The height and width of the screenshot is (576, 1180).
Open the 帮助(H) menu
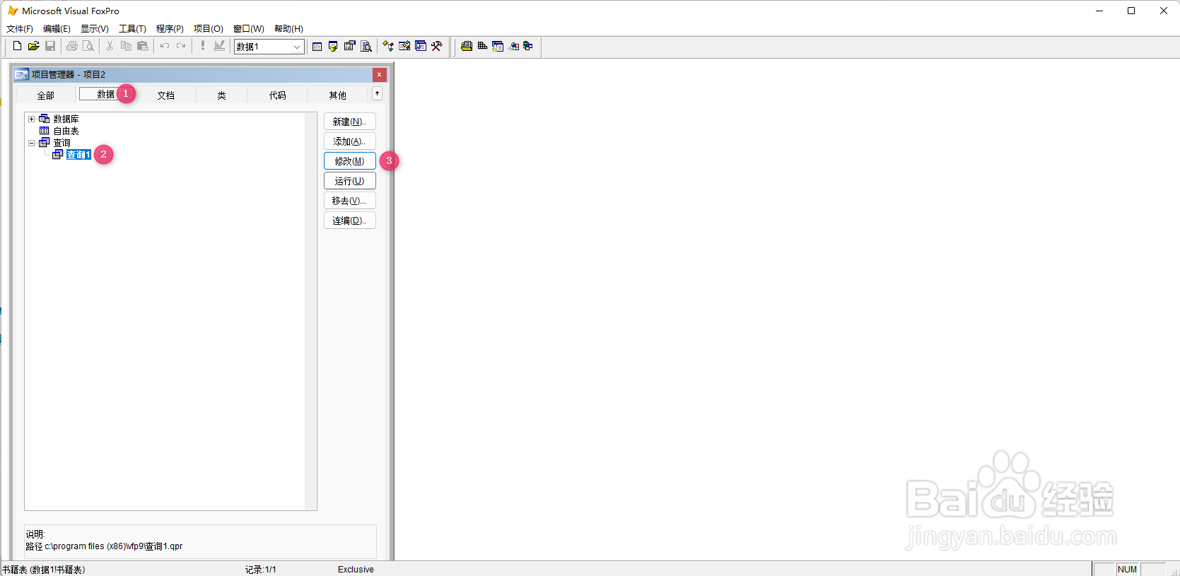click(288, 29)
